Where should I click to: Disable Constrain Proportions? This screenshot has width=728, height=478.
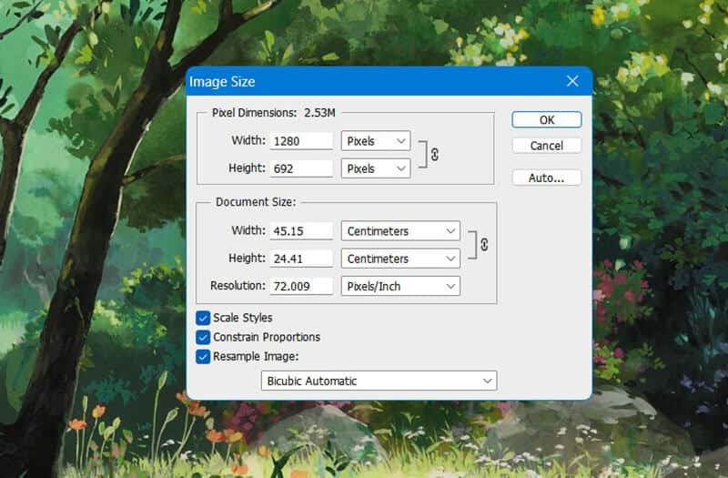point(204,337)
